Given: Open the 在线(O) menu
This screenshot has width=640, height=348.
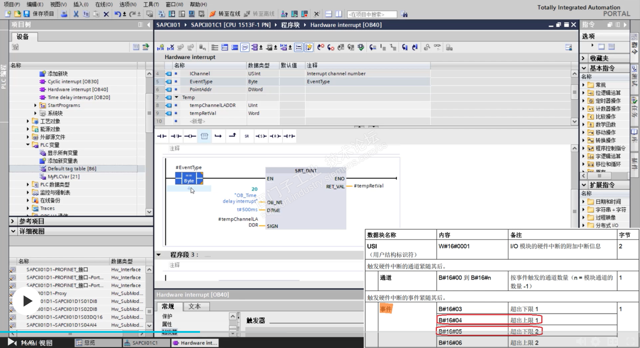Looking at the screenshot, I should click(104, 4).
